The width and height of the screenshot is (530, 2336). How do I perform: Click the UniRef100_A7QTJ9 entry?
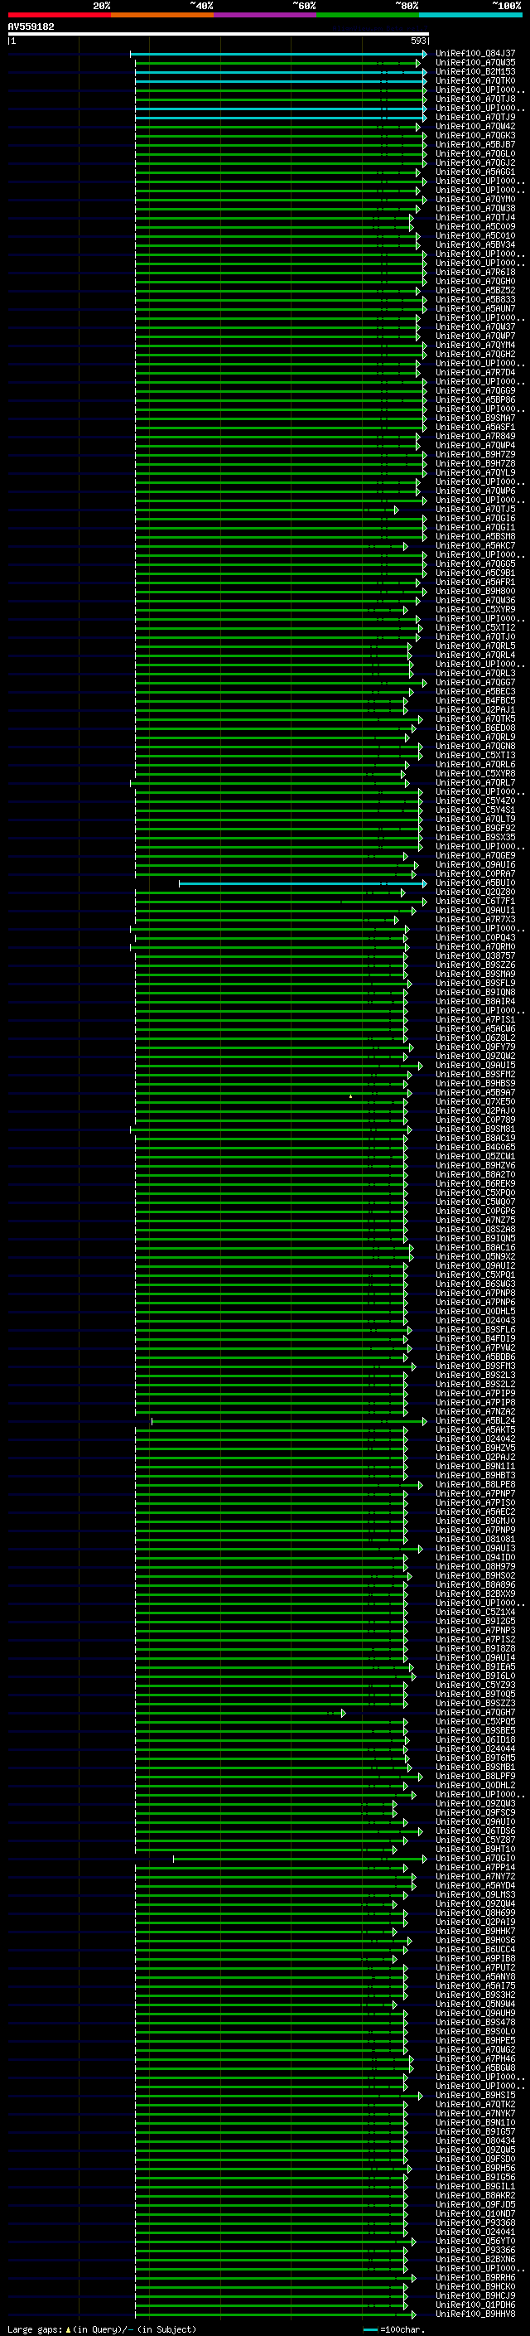click(x=475, y=117)
